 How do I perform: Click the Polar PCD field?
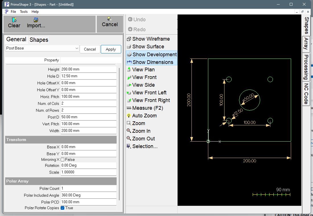[x=88, y=202]
